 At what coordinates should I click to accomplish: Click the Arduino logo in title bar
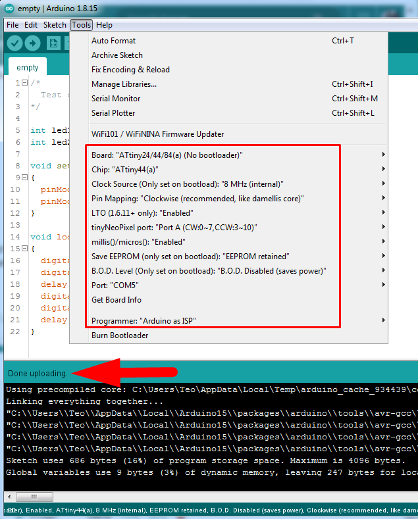click(x=9, y=9)
